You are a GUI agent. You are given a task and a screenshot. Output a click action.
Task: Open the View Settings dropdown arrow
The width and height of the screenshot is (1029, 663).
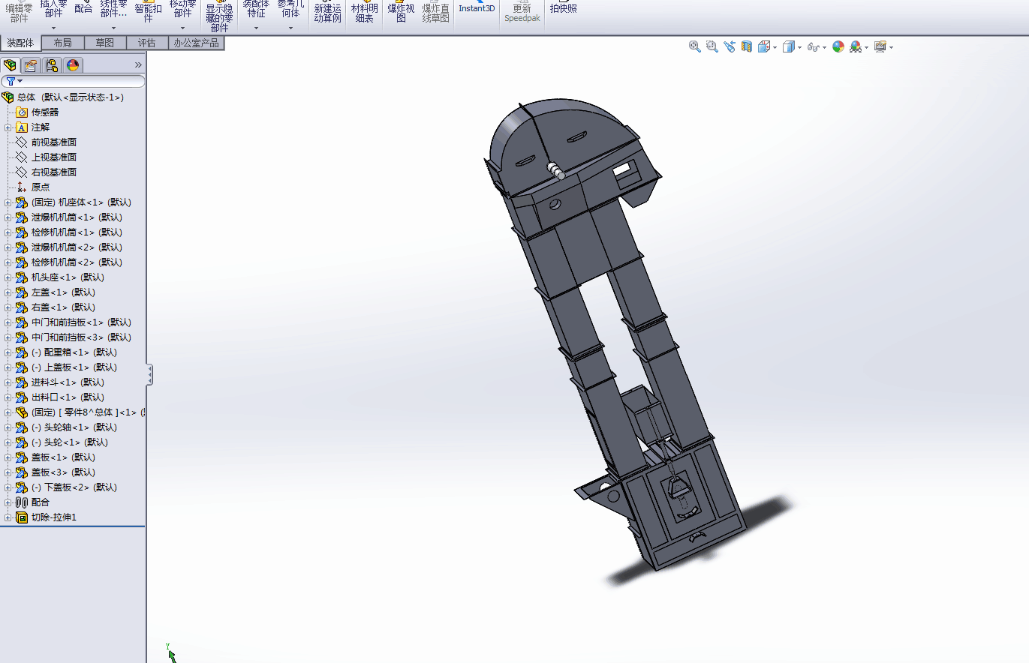[891, 47]
